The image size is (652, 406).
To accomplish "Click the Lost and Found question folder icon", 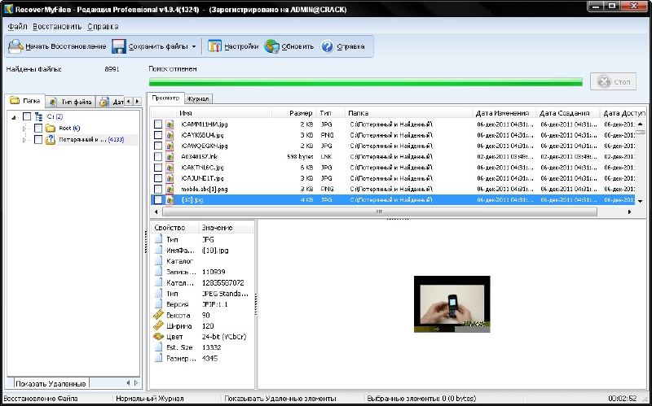I will point(50,140).
